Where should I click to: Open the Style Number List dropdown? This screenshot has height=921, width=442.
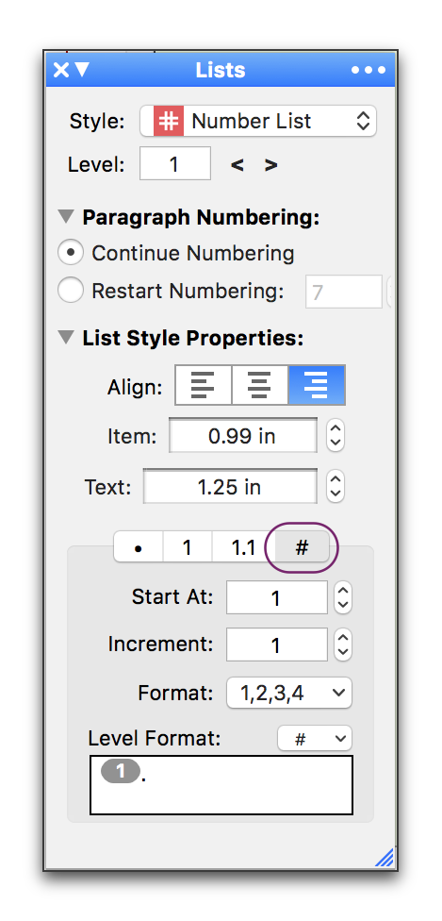pyautogui.click(x=257, y=122)
